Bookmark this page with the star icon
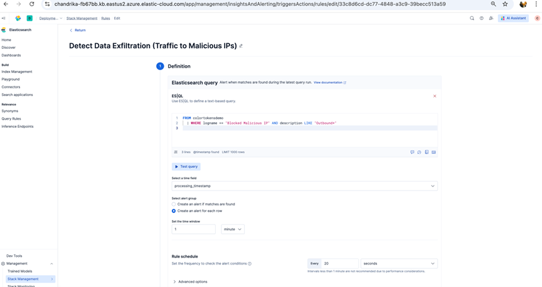 pyautogui.click(x=505, y=4)
